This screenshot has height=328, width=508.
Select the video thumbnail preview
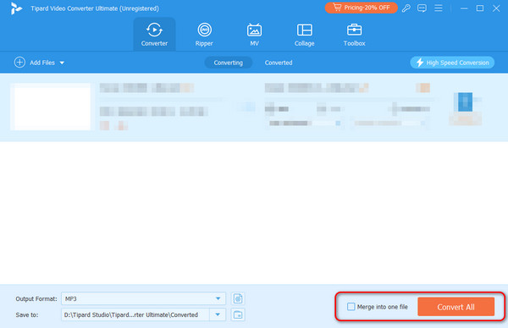51,107
